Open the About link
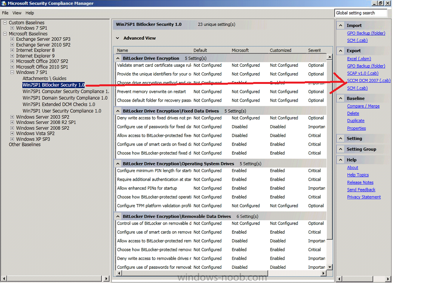 [353, 167]
